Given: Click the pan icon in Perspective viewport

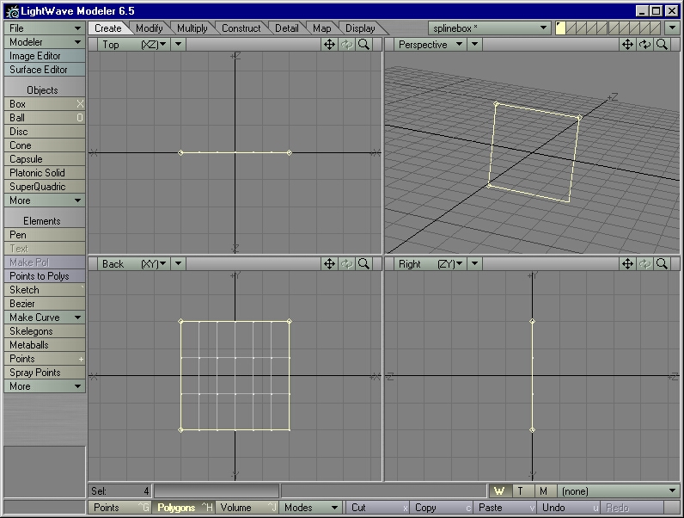Looking at the screenshot, I should pos(626,45).
